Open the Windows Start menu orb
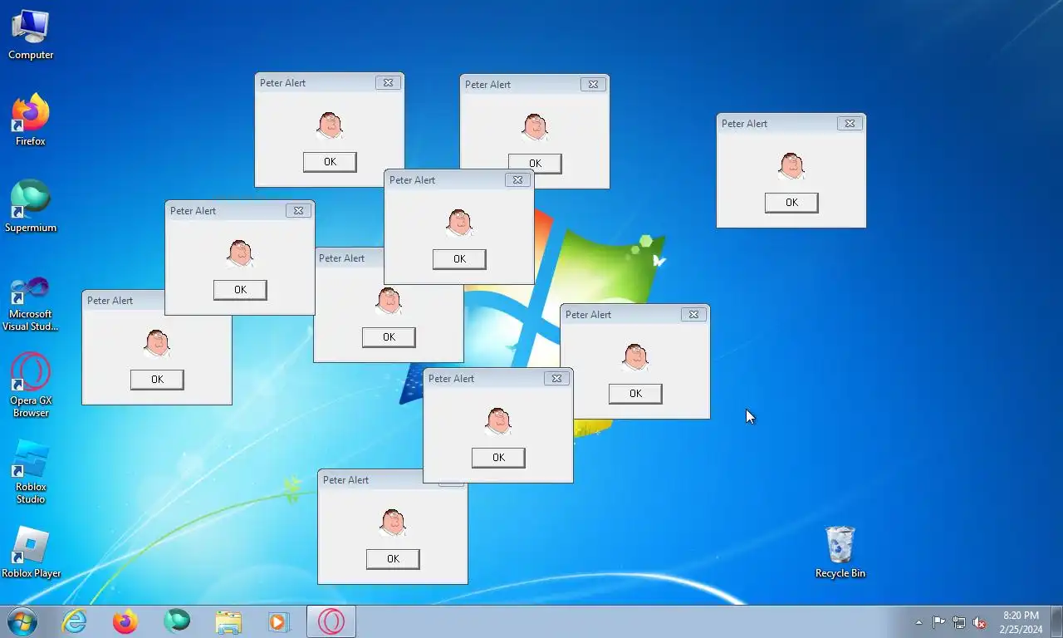 coord(22,621)
